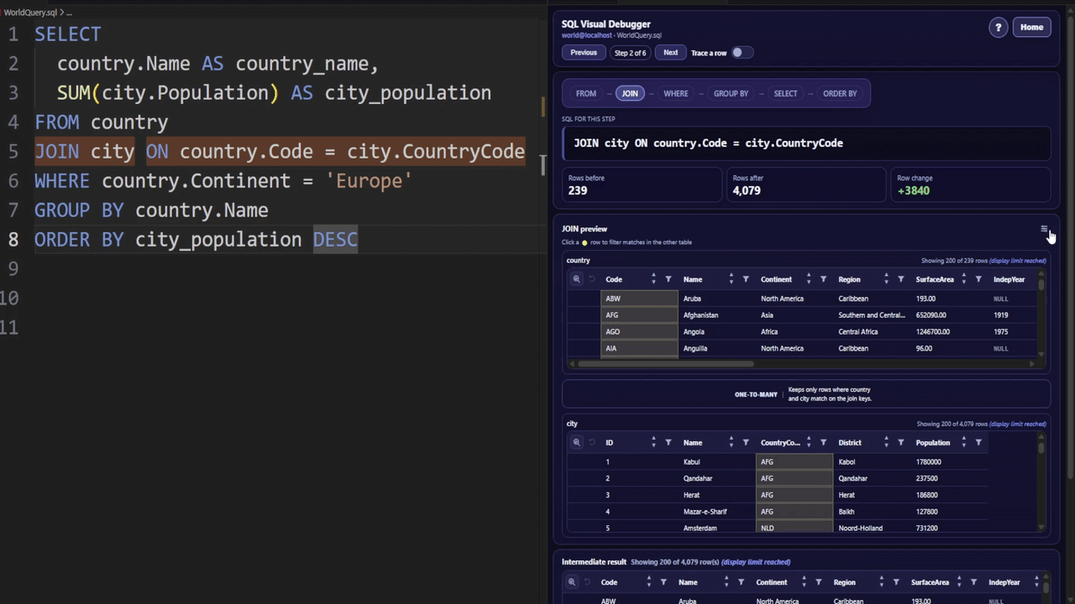Viewport: 1075px width, 604px height.
Task: Click the reset icon in city table
Action: [591, 443]
